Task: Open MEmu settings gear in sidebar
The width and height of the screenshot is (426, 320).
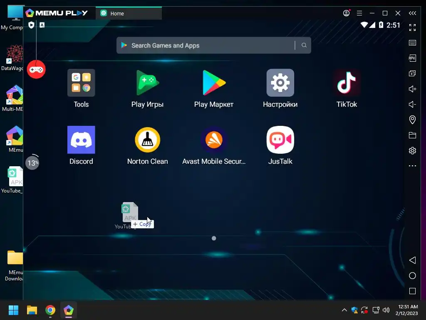Action: point(412,150)
